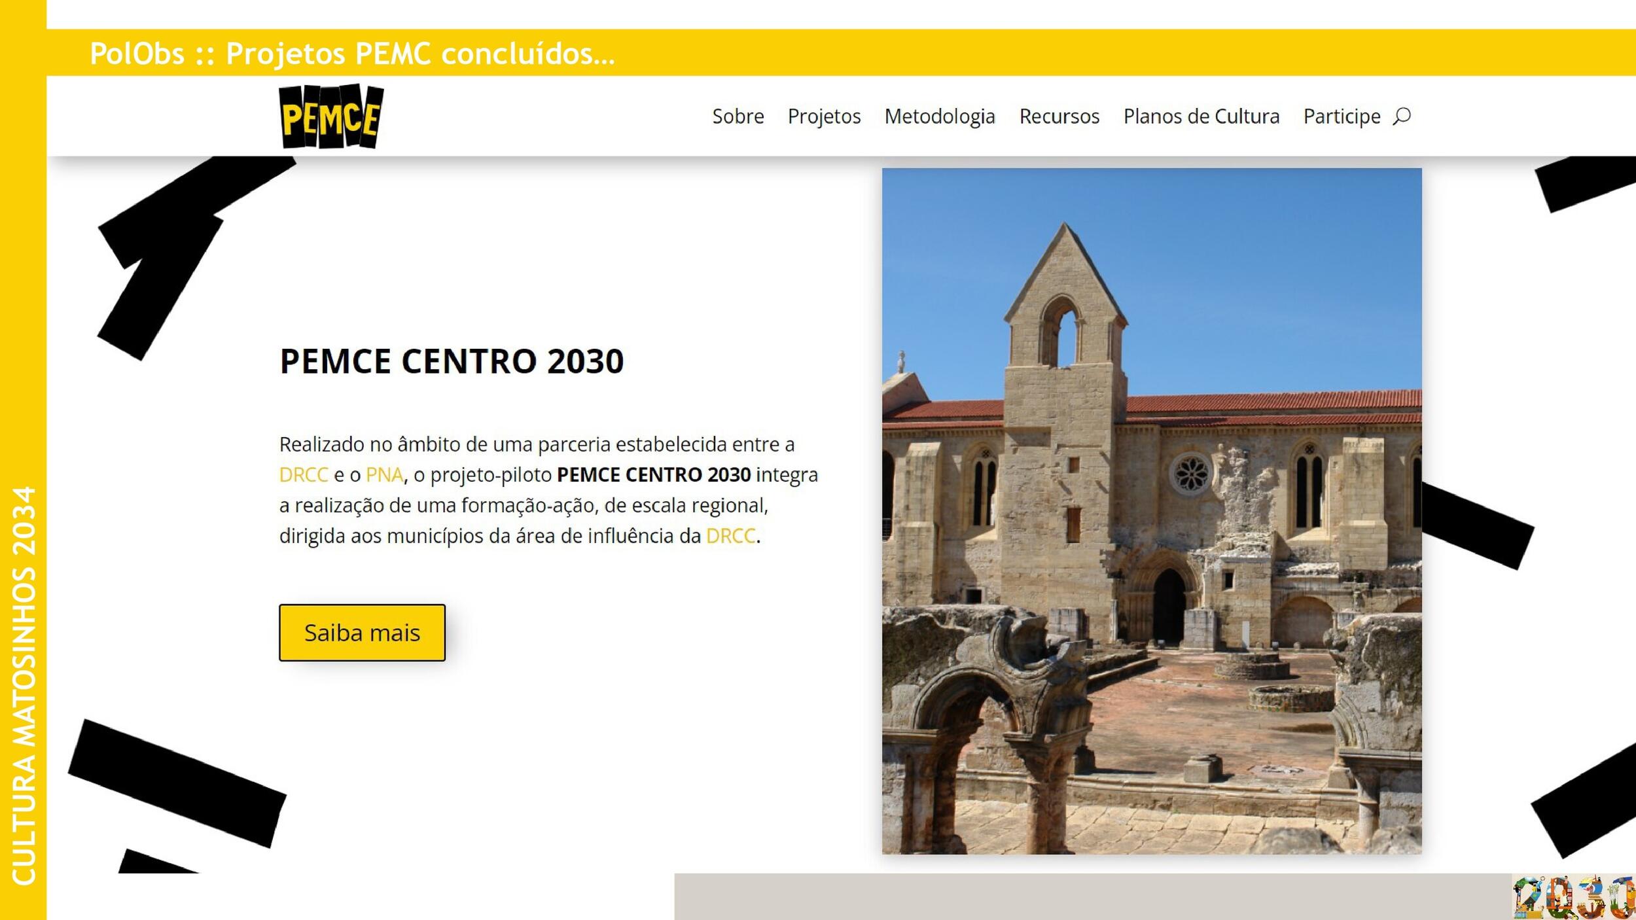Open the search magnifier icon
The image size is (1636, 920).
click(1401, 116)
